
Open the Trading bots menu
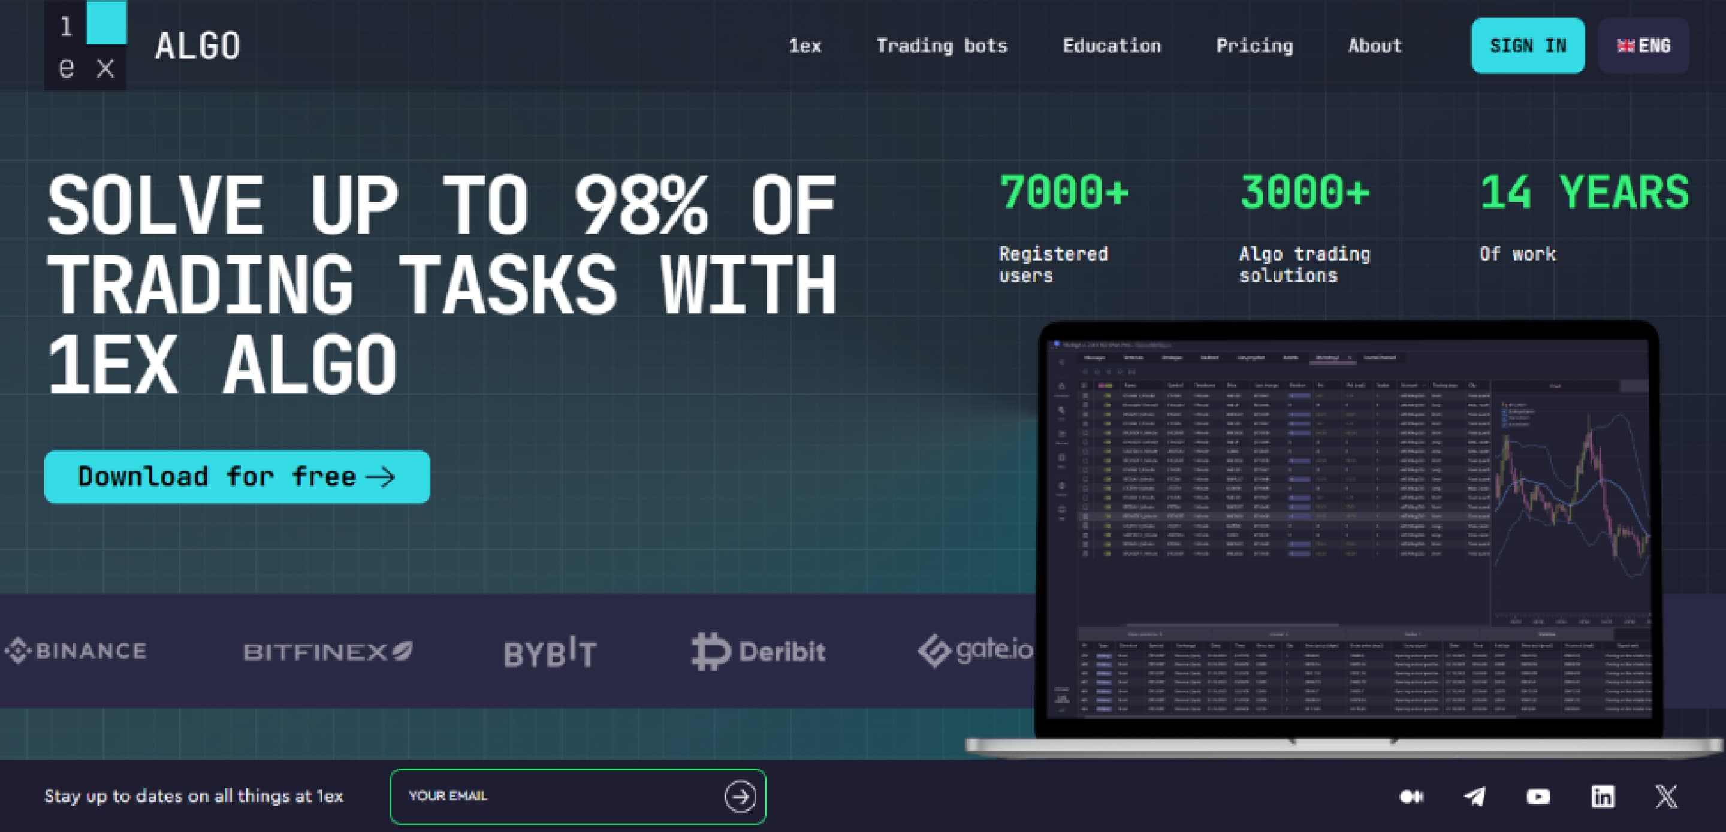click(942, 46)
